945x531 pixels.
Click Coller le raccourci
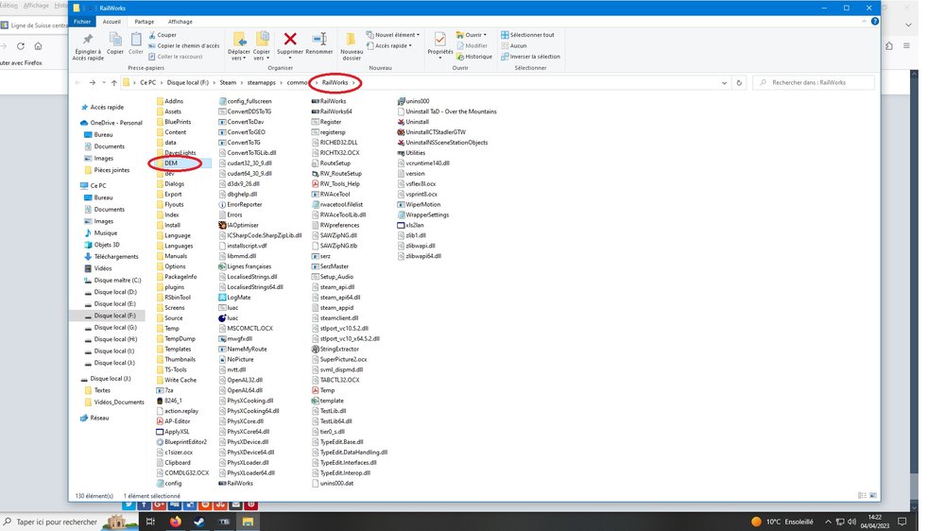[x=176, y=57]
